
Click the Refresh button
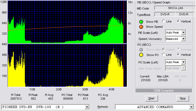[x=103, y=107]
